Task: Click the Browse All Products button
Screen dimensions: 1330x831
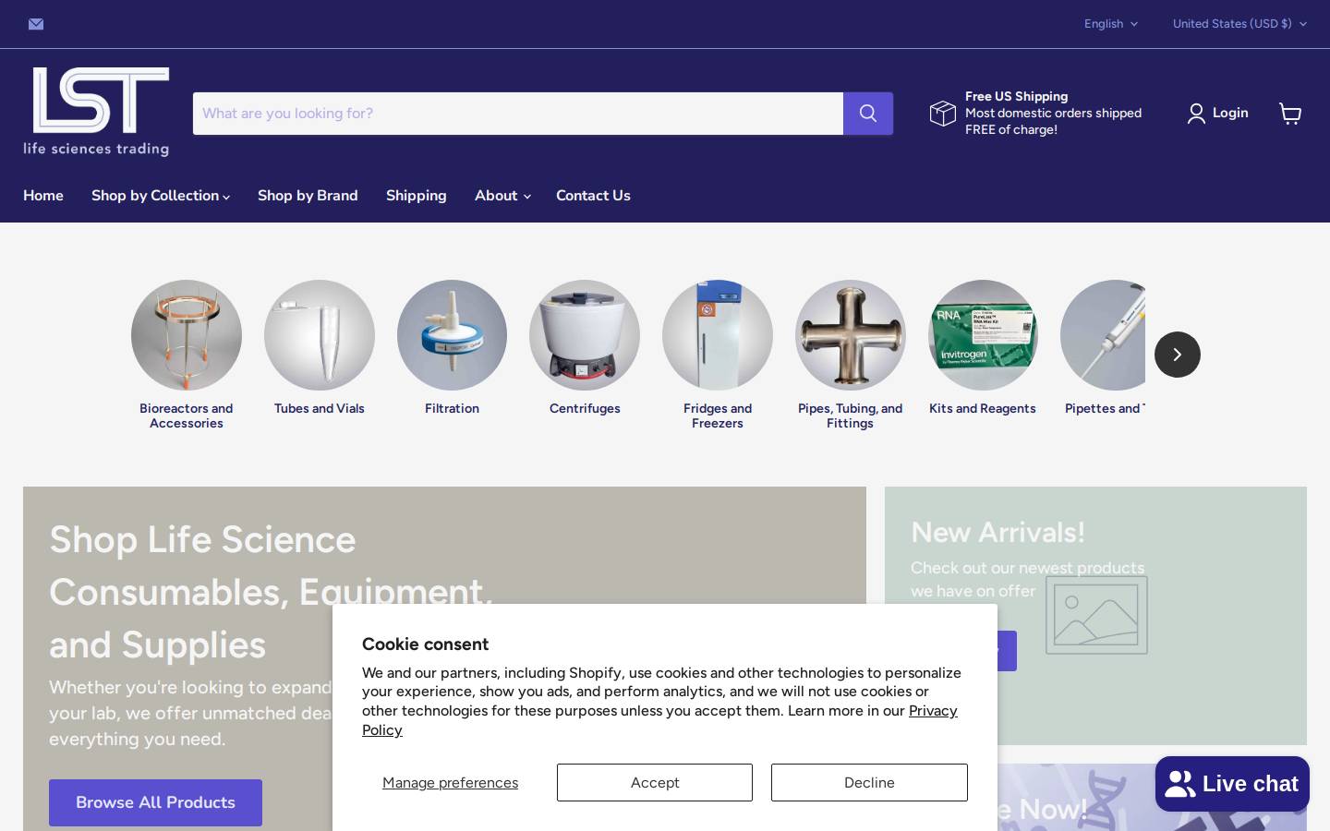Action: click(155, 802)
